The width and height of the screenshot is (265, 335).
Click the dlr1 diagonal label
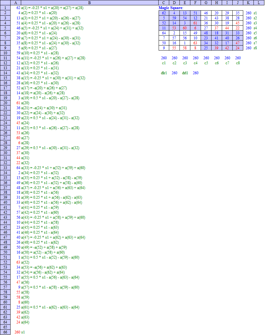[x=164, y=73]
